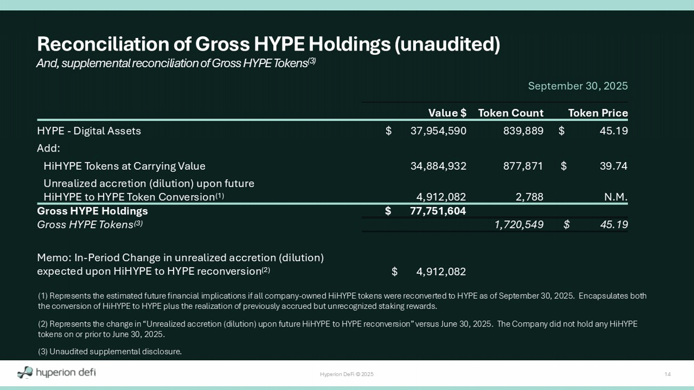Click the 'HiHYPE Tokens at Carrying Value' row label

[x=124, y=166]
